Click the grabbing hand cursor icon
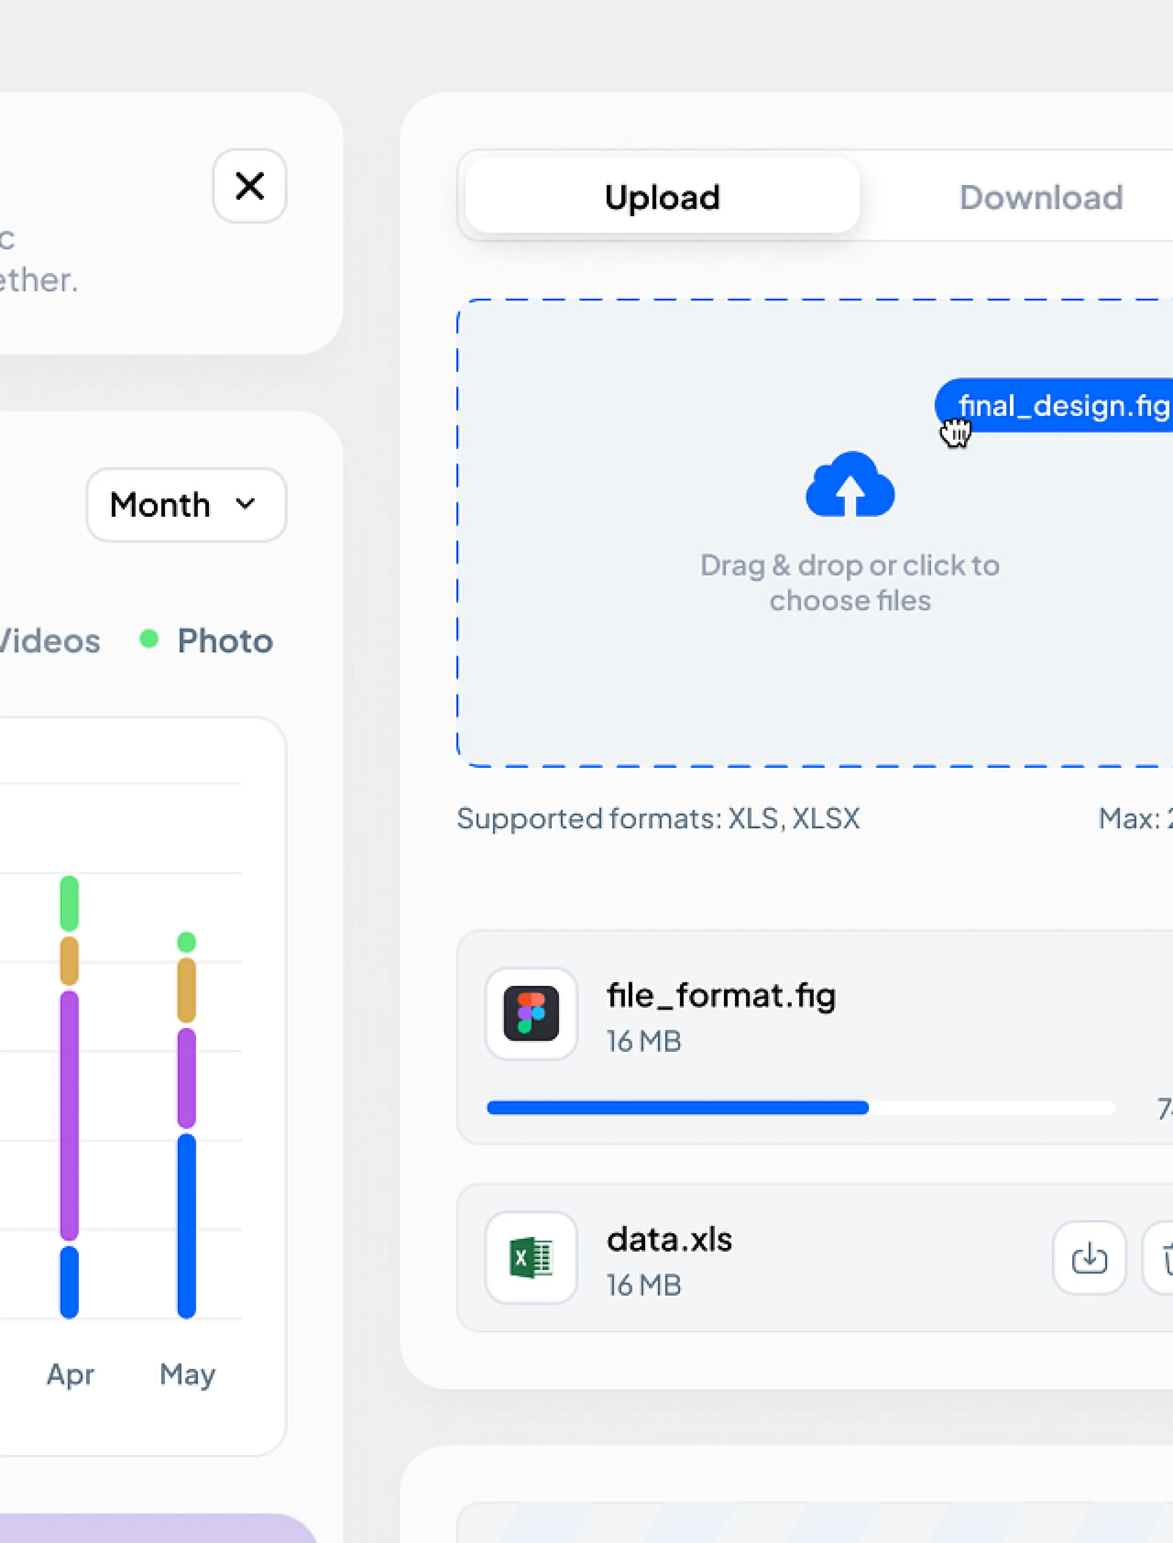The image size is (1173, 1543). click(x=954, y=432)
